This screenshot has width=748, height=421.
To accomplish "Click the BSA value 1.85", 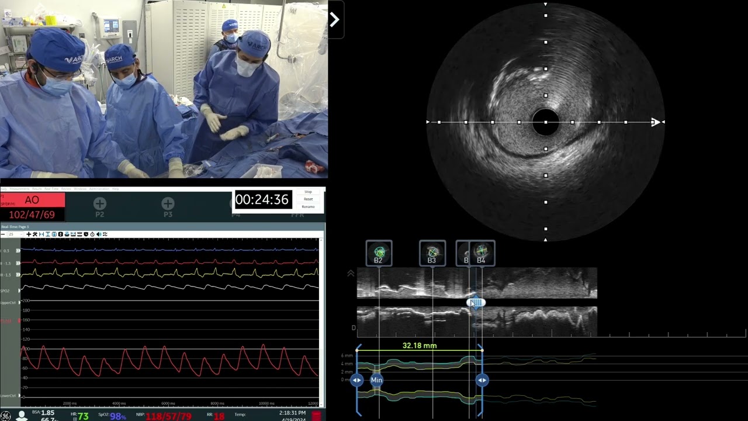I will (48, 413).
